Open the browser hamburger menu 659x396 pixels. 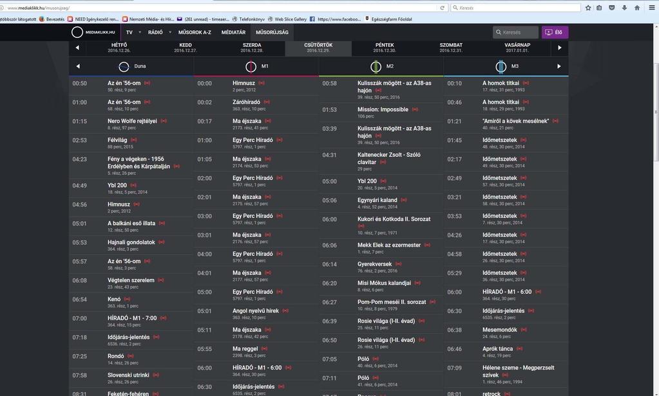[652, 8]
